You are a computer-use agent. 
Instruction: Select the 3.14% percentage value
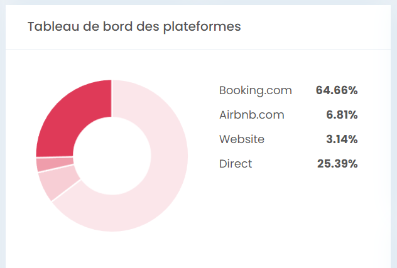(342, 139)
